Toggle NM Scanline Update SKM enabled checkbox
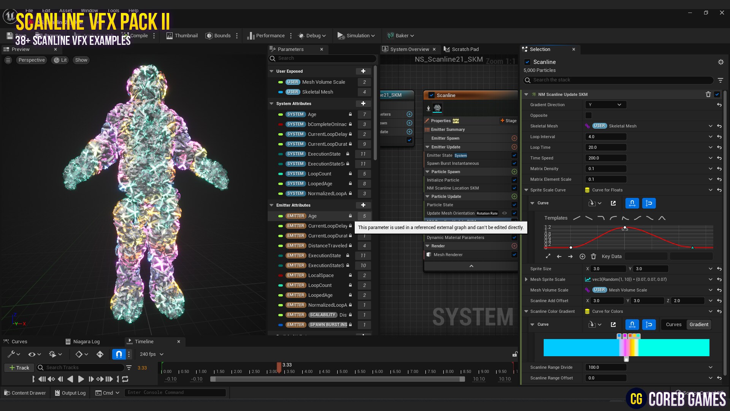 pos(717,94)
